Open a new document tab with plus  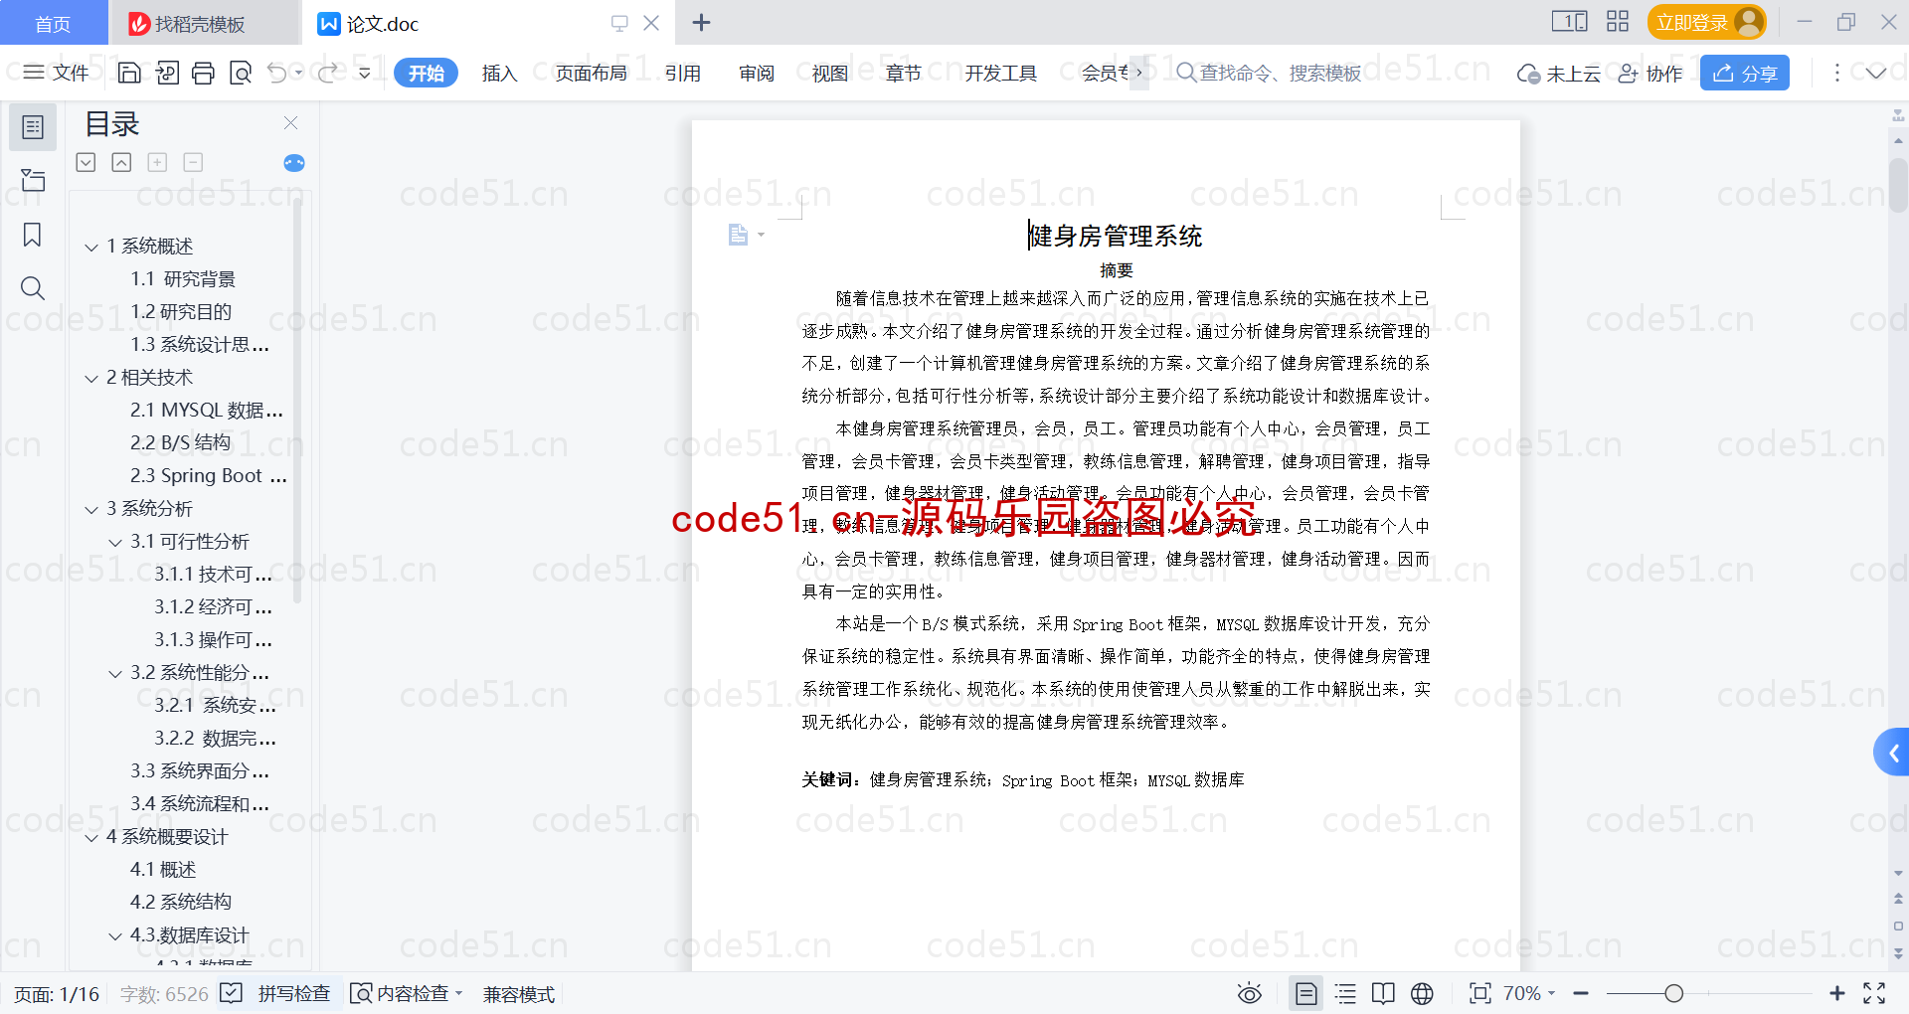[701, 22]
